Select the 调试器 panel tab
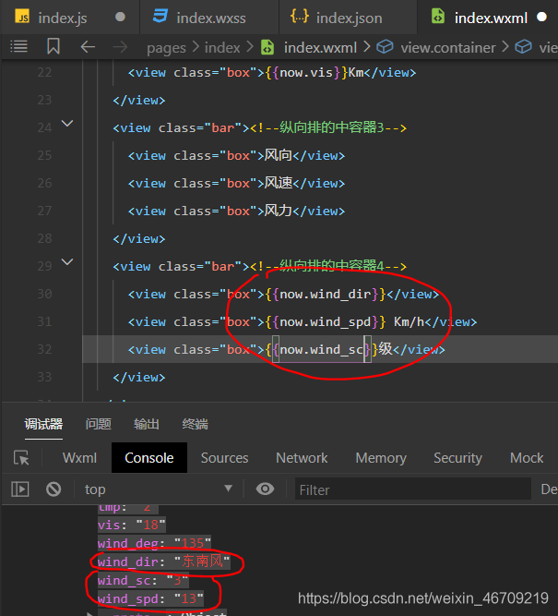The height and width of the screenshot is (616, 558). point(43,424)
